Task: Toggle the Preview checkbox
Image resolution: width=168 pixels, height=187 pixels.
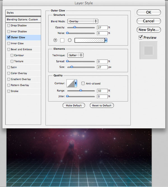Action: pyautogui.click(x=141, y=37)
